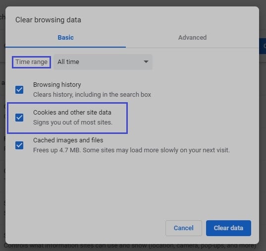The image size is (266, 251).
Task: Click the Clear data button
Action: tap(228, 228)
